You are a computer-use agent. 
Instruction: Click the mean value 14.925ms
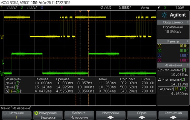(x=65, y=87)
